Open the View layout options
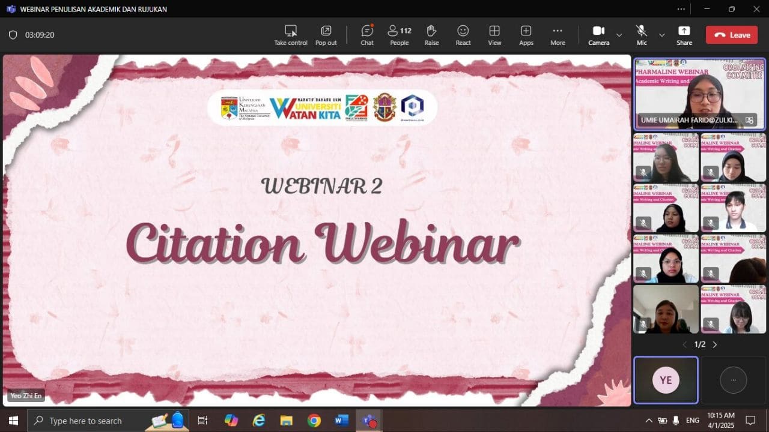 click(494, 35)
